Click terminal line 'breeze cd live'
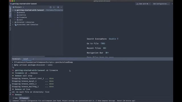 click(21, 89)
